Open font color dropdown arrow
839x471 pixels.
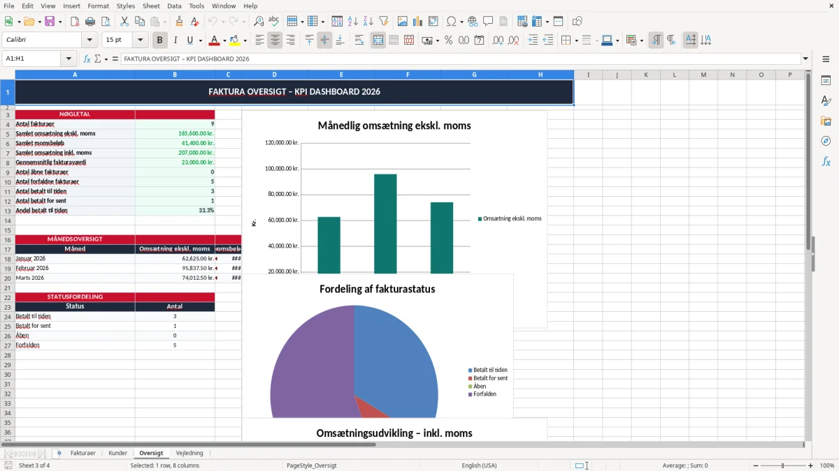click(224, 40)
